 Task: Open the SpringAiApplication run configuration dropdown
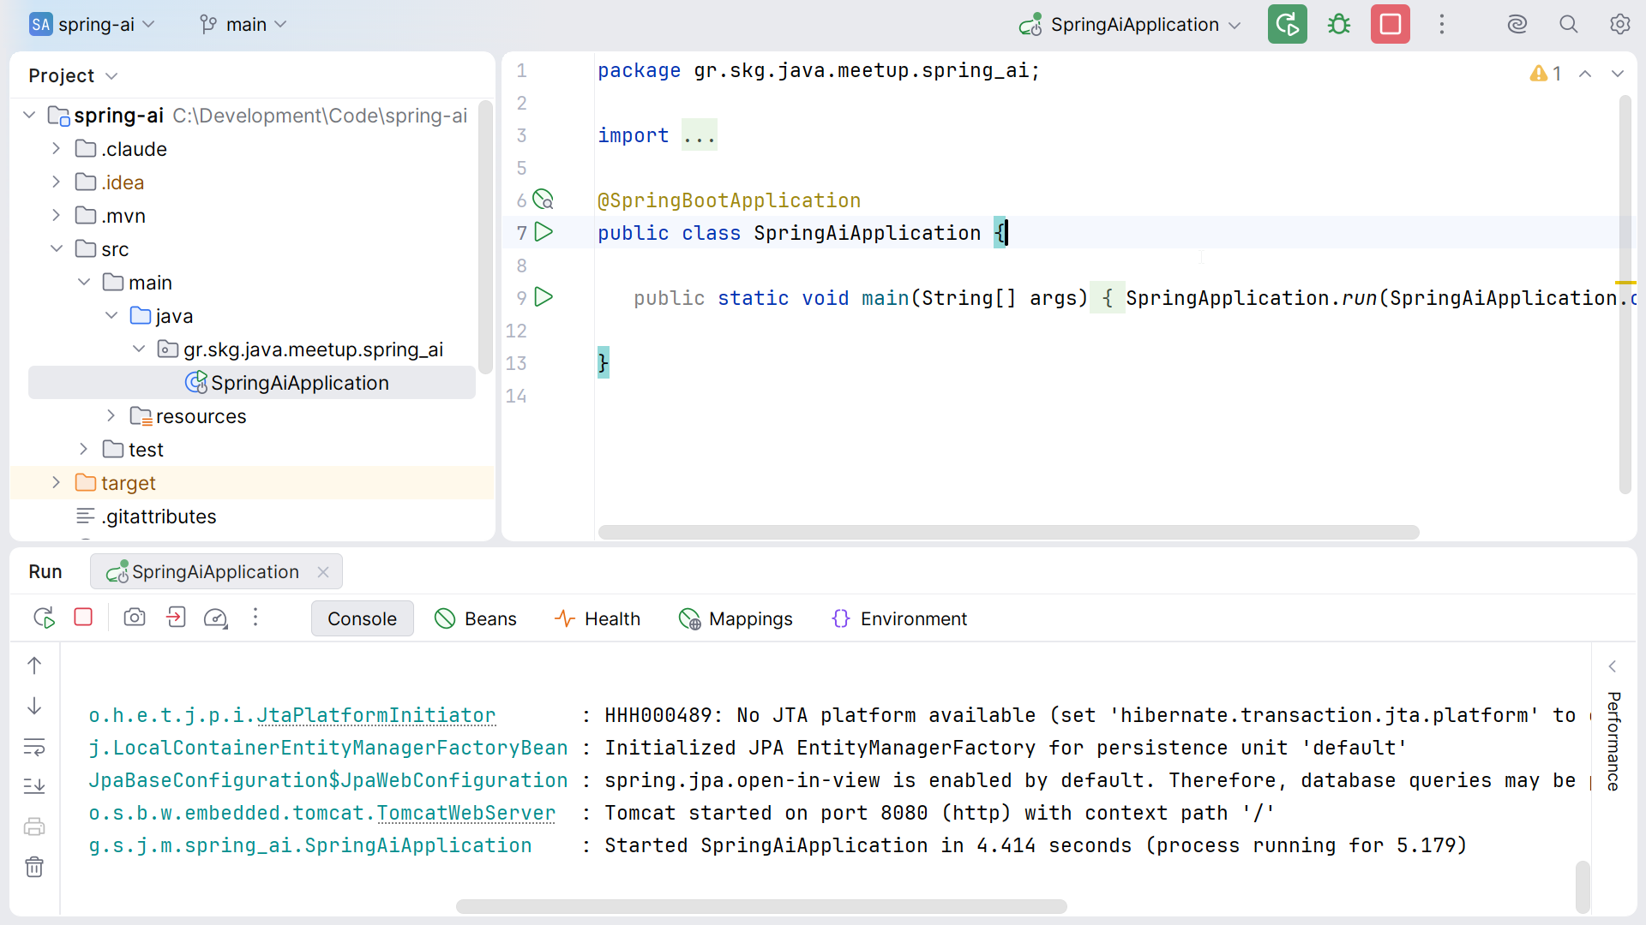click(x=1129, y=24)
